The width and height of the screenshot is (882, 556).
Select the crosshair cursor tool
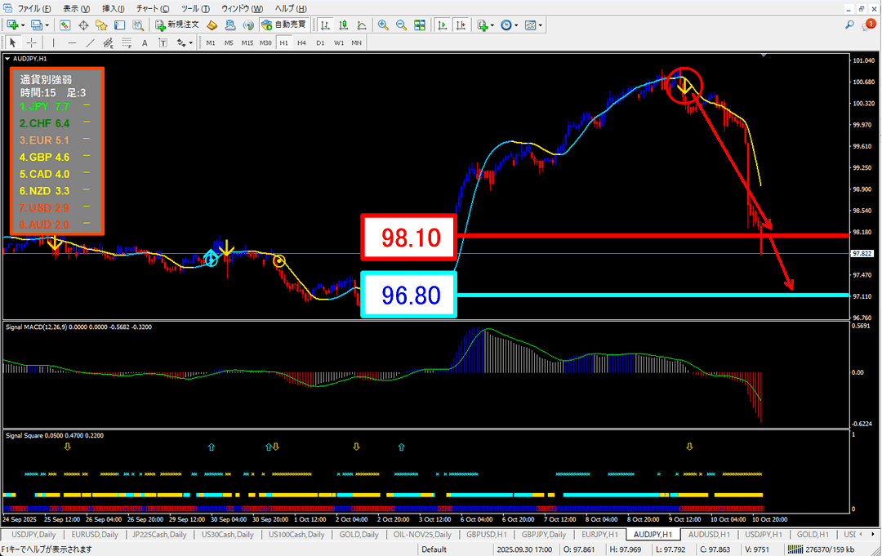click(31, 42)
